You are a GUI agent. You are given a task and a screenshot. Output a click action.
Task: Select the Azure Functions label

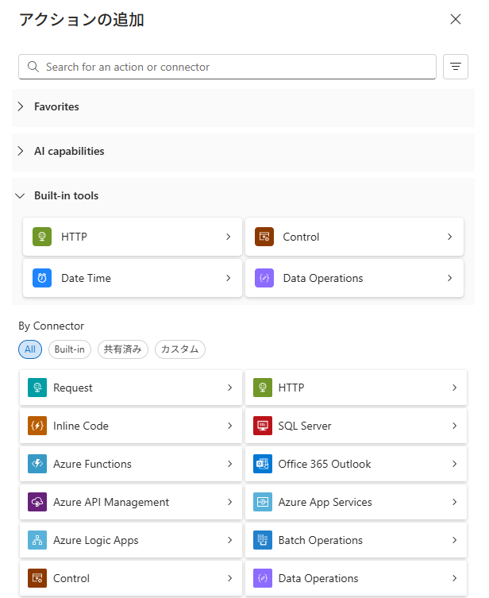pyautogui.click(x=92, y=464)
